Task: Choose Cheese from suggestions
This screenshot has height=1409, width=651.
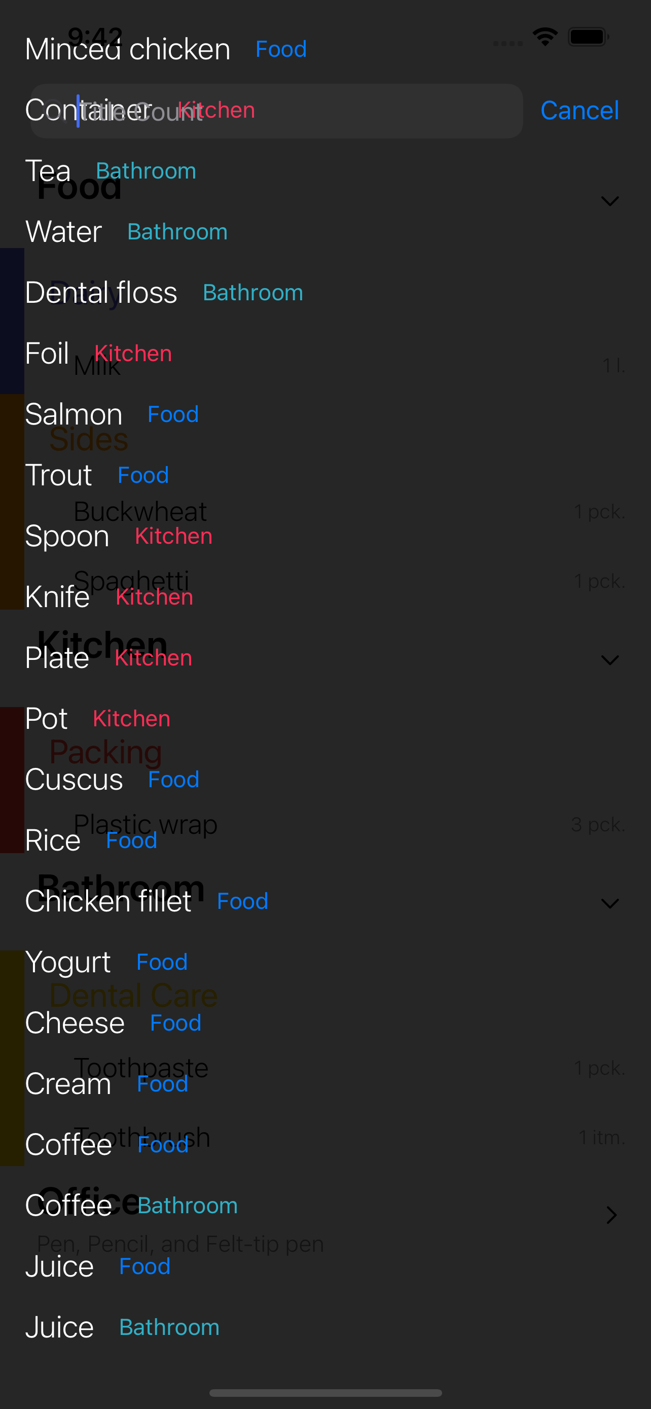Action: pos(75,1023)
